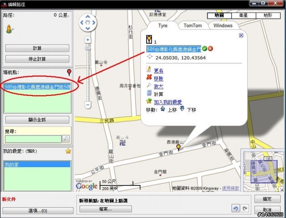
Task: Click the 更名 rename link
Action: [x=159, y=70]
